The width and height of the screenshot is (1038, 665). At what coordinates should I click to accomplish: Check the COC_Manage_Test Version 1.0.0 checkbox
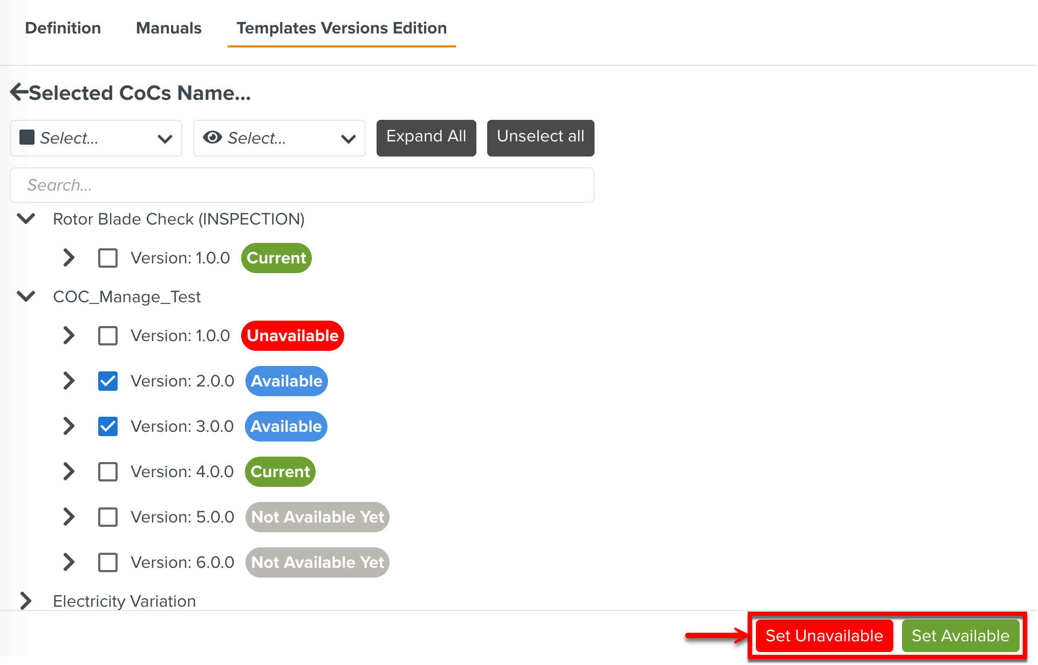click(x=108, y=336)
